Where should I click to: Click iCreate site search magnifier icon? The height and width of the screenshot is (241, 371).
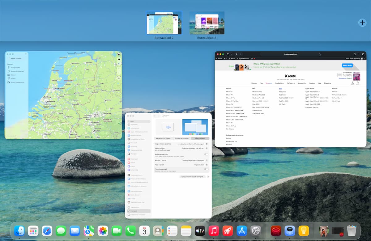358,83
